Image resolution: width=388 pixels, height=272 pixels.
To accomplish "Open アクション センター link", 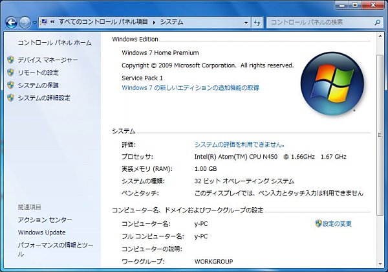I will click(45, 220).
